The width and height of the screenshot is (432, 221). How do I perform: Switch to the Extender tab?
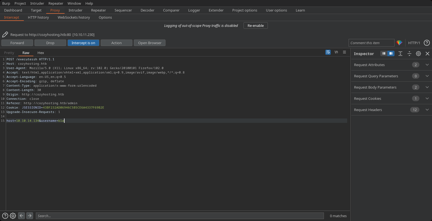[x=216, y=10]
